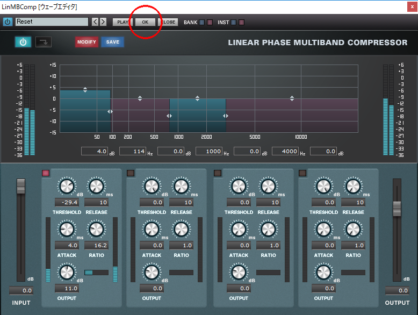Click the routing arrow icon beside power

tap(44, 42)
